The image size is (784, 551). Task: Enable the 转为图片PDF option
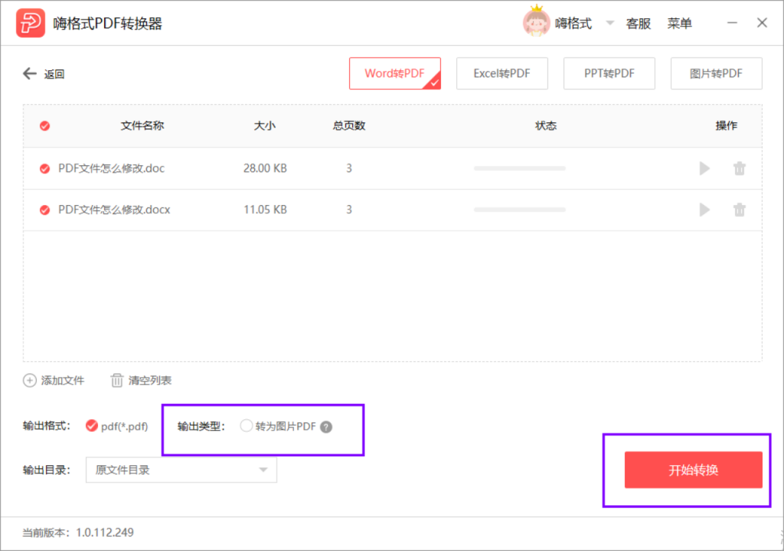point(246,426)
